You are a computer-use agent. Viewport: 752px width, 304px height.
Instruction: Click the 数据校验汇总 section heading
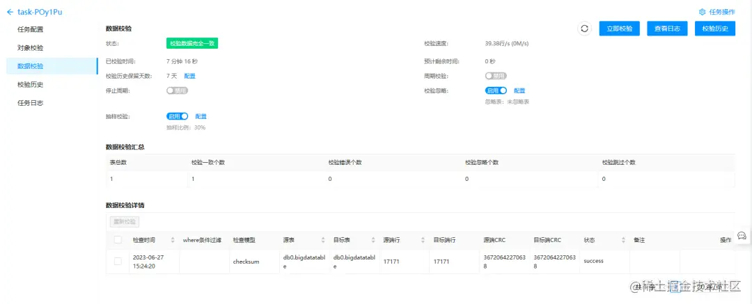[125, 147]
